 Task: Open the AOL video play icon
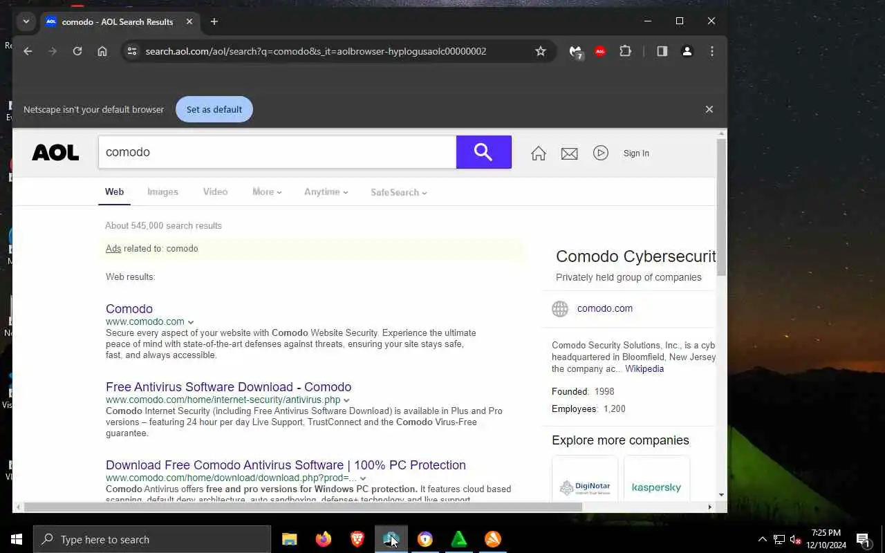click(601, 153)
